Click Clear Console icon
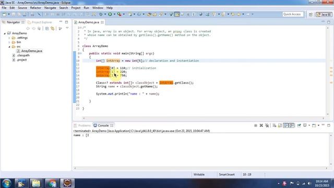334x188 pixels. coord(275,125)
